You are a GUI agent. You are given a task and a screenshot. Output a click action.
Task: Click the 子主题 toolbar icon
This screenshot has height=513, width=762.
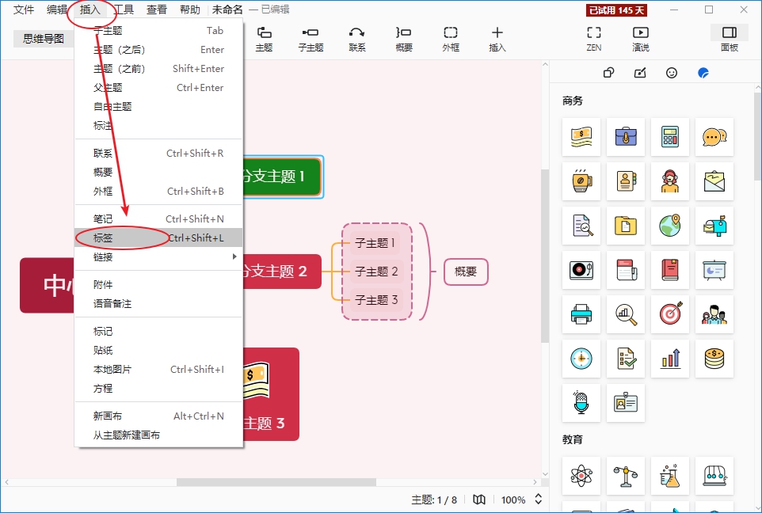tap(311, 38)
